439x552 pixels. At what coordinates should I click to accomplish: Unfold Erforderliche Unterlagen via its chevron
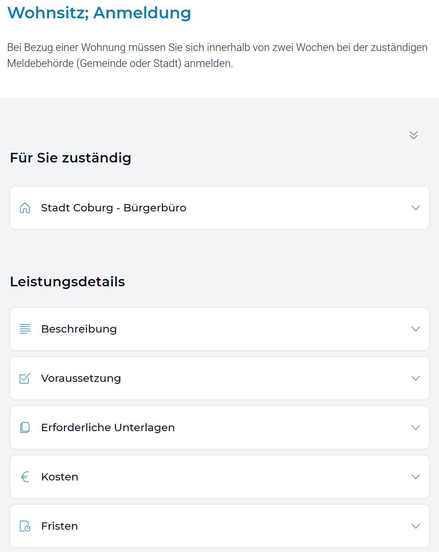416,427
